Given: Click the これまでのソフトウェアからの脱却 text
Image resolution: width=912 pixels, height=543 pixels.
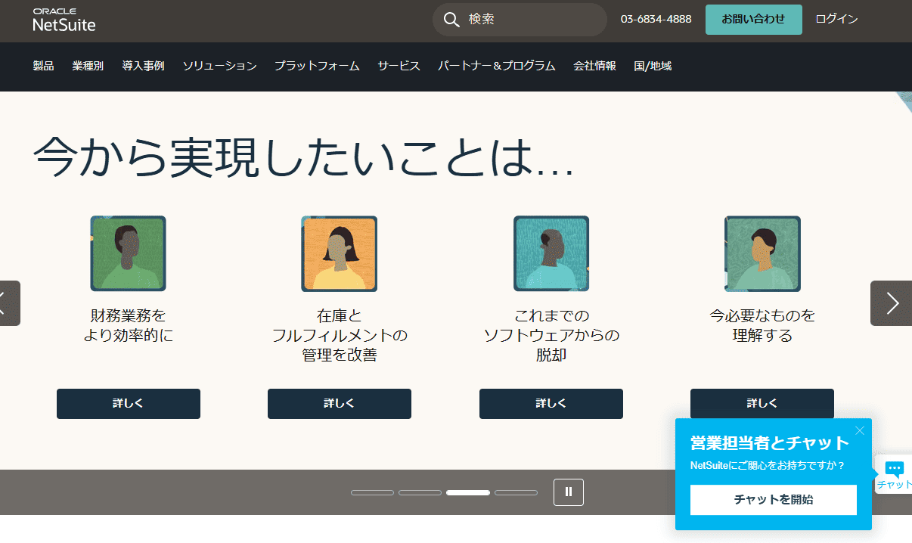Looking at the screenshot, I should click(551, 335).
